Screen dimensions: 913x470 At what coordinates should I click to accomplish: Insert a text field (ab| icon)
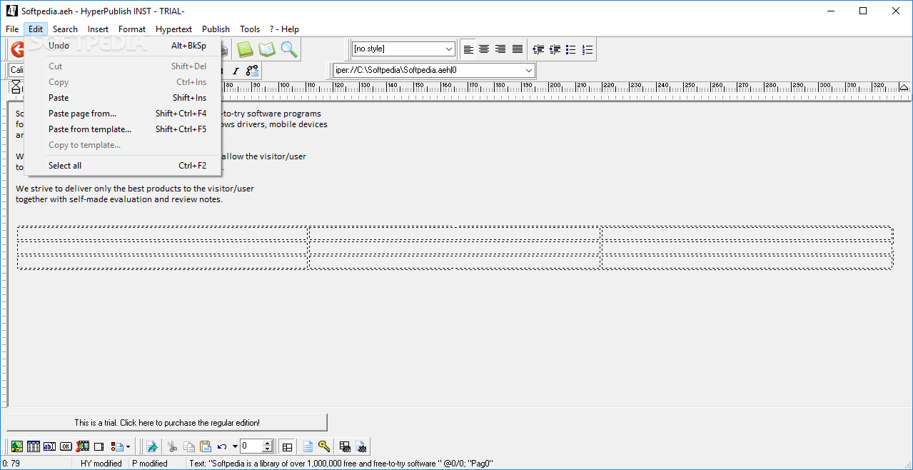pyautogui.click(x=50, y=446)
